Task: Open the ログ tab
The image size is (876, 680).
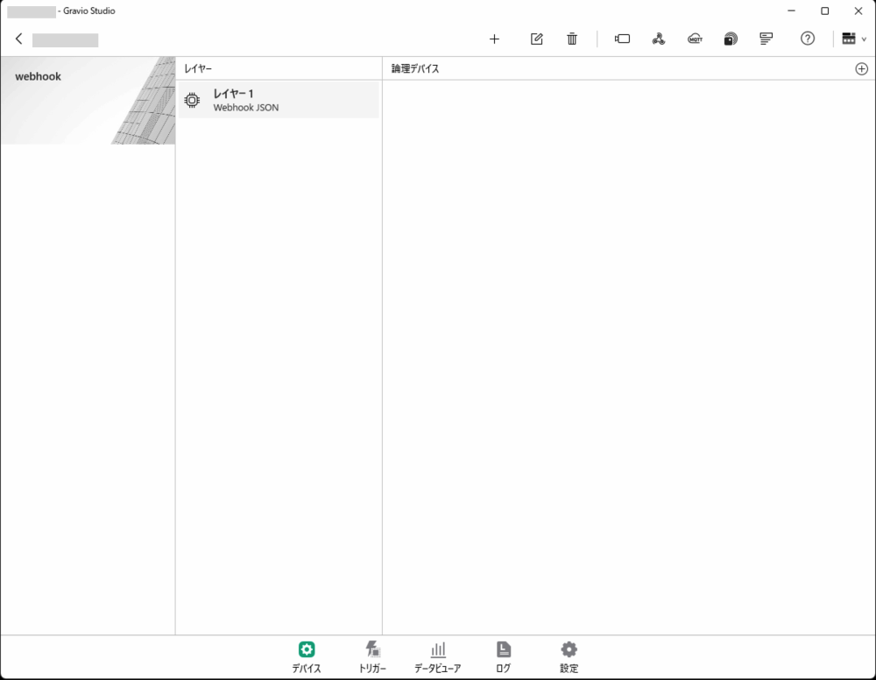Action: [503, 656]
